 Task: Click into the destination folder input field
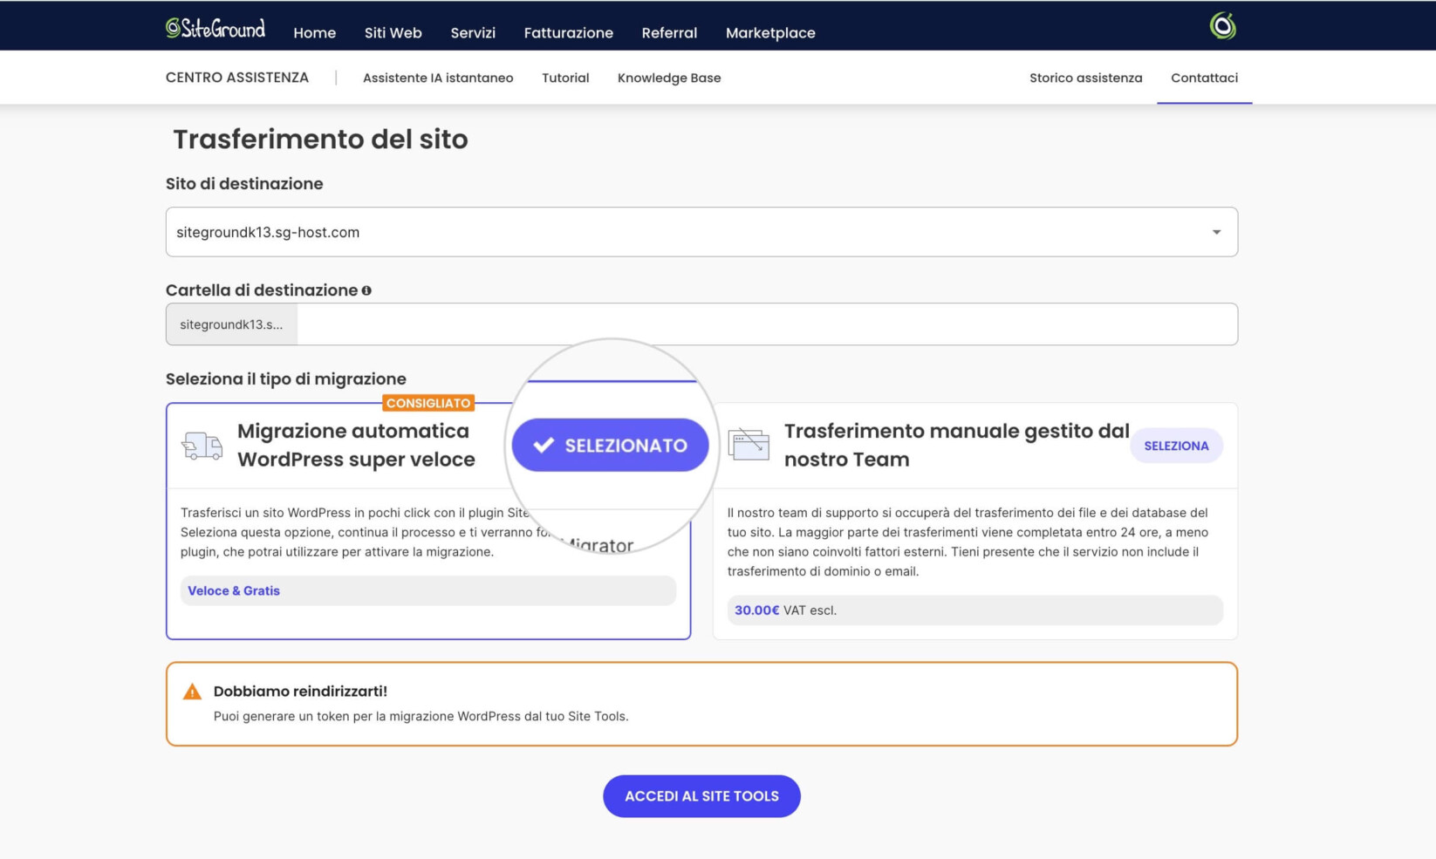click(767, 324)
